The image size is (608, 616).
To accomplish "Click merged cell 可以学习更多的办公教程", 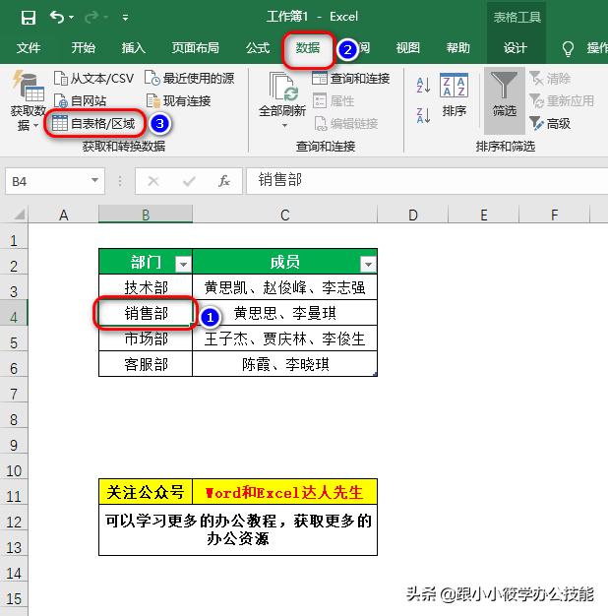I will pos(238,530).
